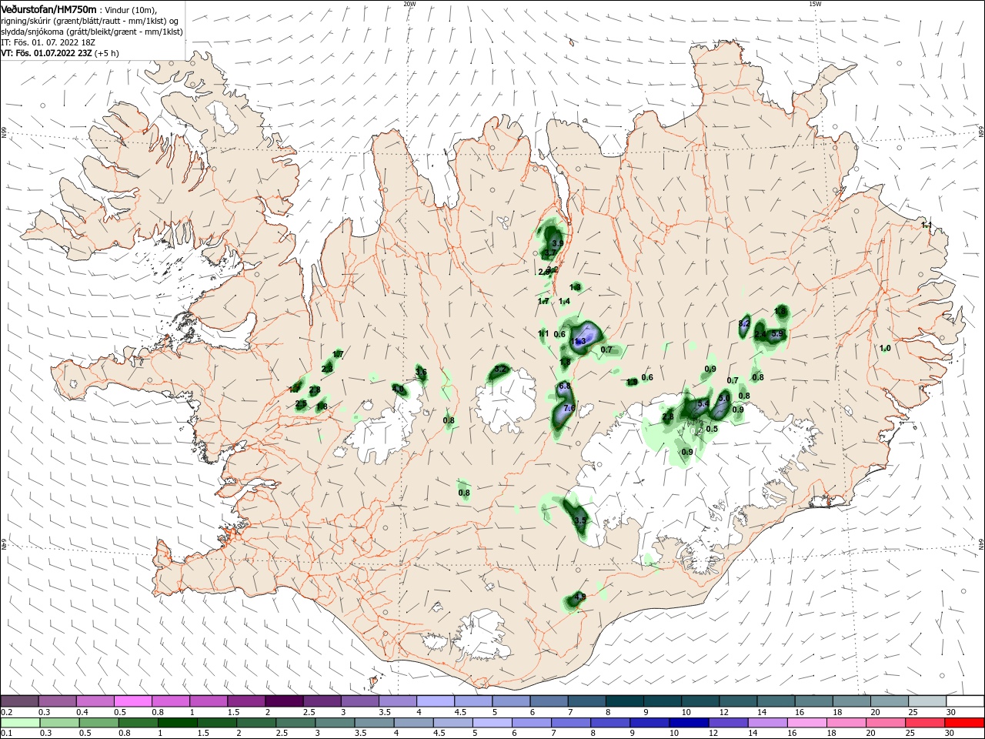
Task: Click the 5.4 precipitation value on map
Action: click(703, 403)
